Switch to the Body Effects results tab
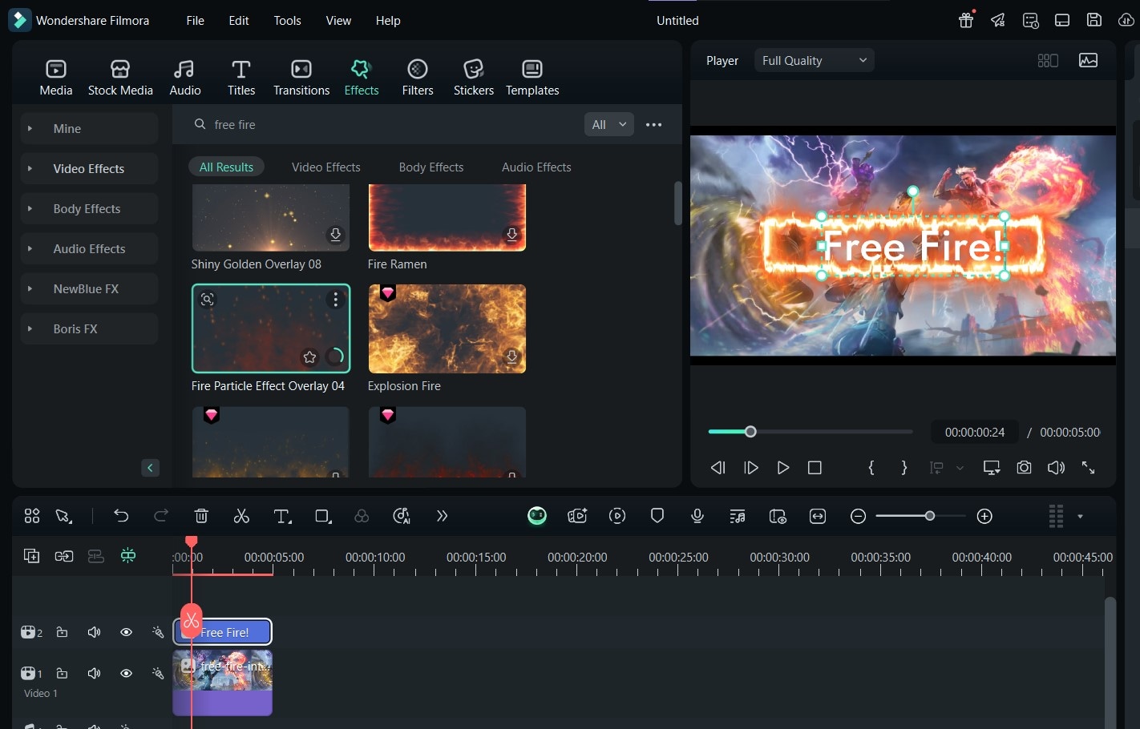The image size is (1140, 729). [x=431, y=167]
